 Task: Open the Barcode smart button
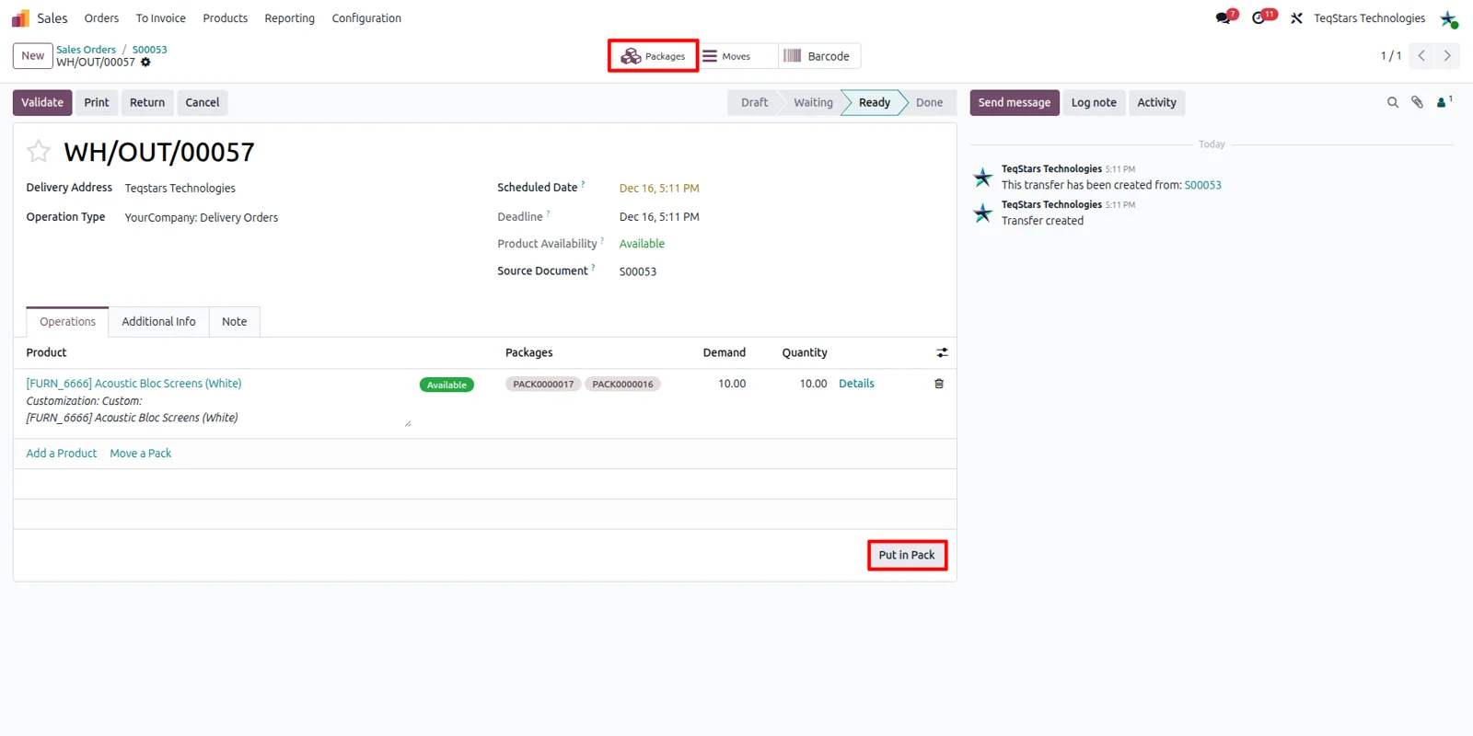818,56
